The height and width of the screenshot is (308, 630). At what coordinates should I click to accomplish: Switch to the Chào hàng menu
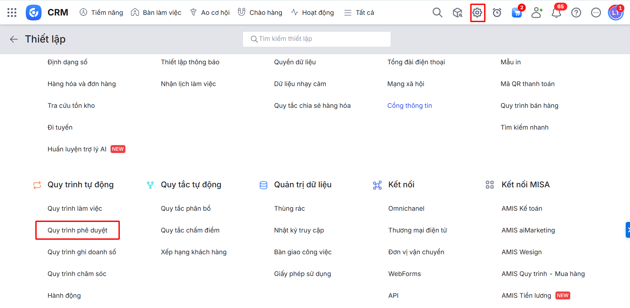[x=260, y=13]
